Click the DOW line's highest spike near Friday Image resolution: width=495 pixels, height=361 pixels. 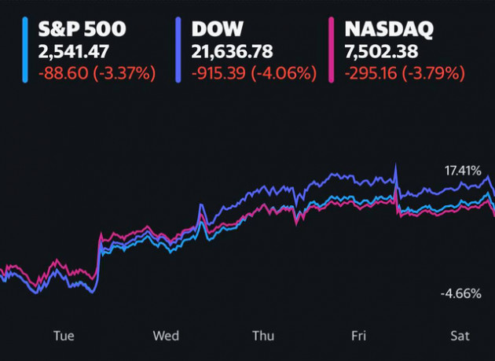(x=395, y=166)
